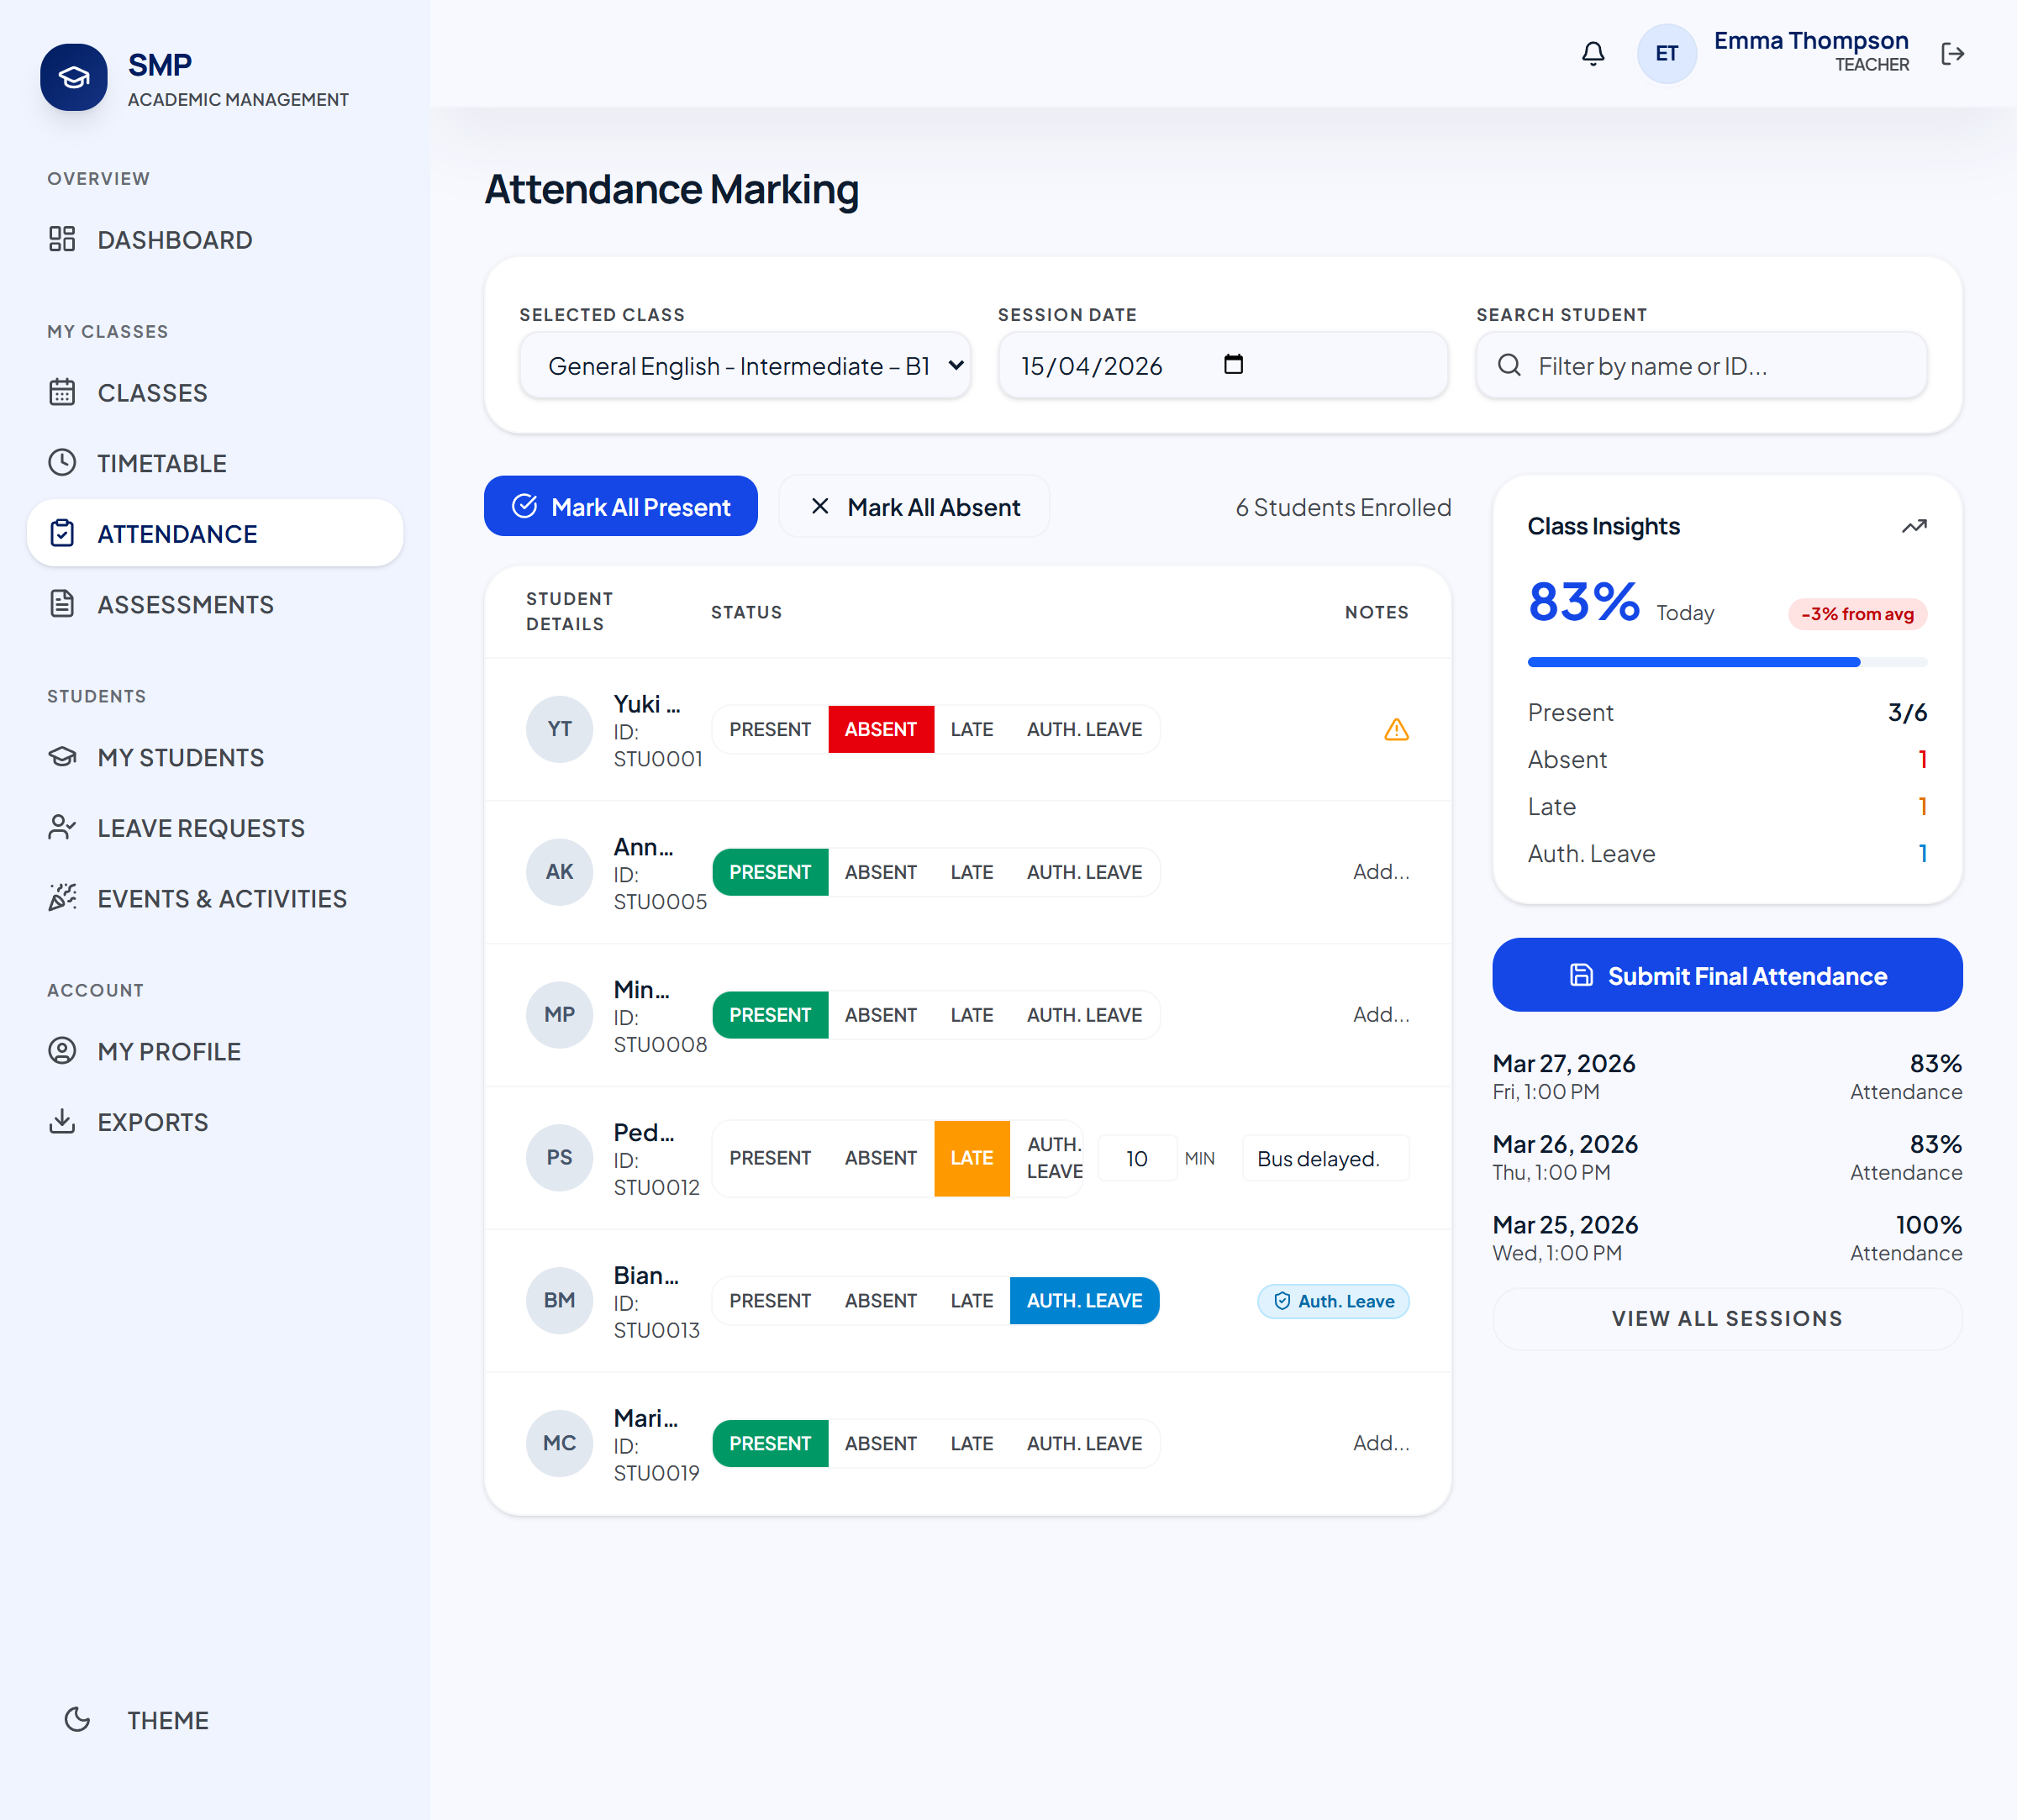This screenshot has height=1820, width=2017.
Task: Mark Bian STU0013 as Present
Action: (x=770, y=1301)
